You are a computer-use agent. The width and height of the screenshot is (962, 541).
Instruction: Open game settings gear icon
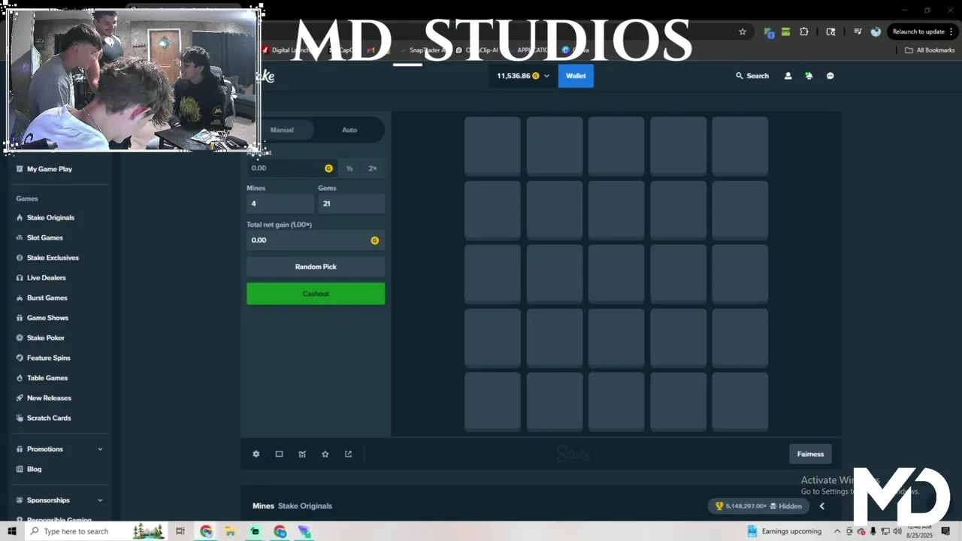(x=256, y=454)
